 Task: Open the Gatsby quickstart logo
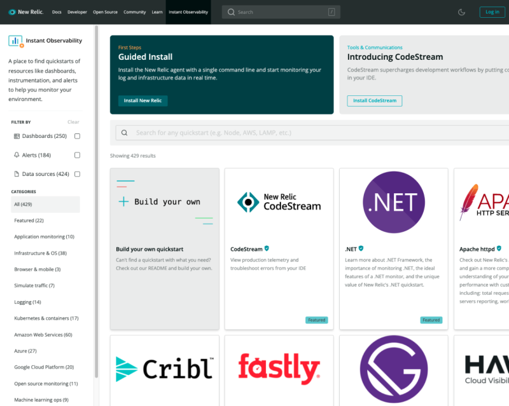click(x=393, y=369)
